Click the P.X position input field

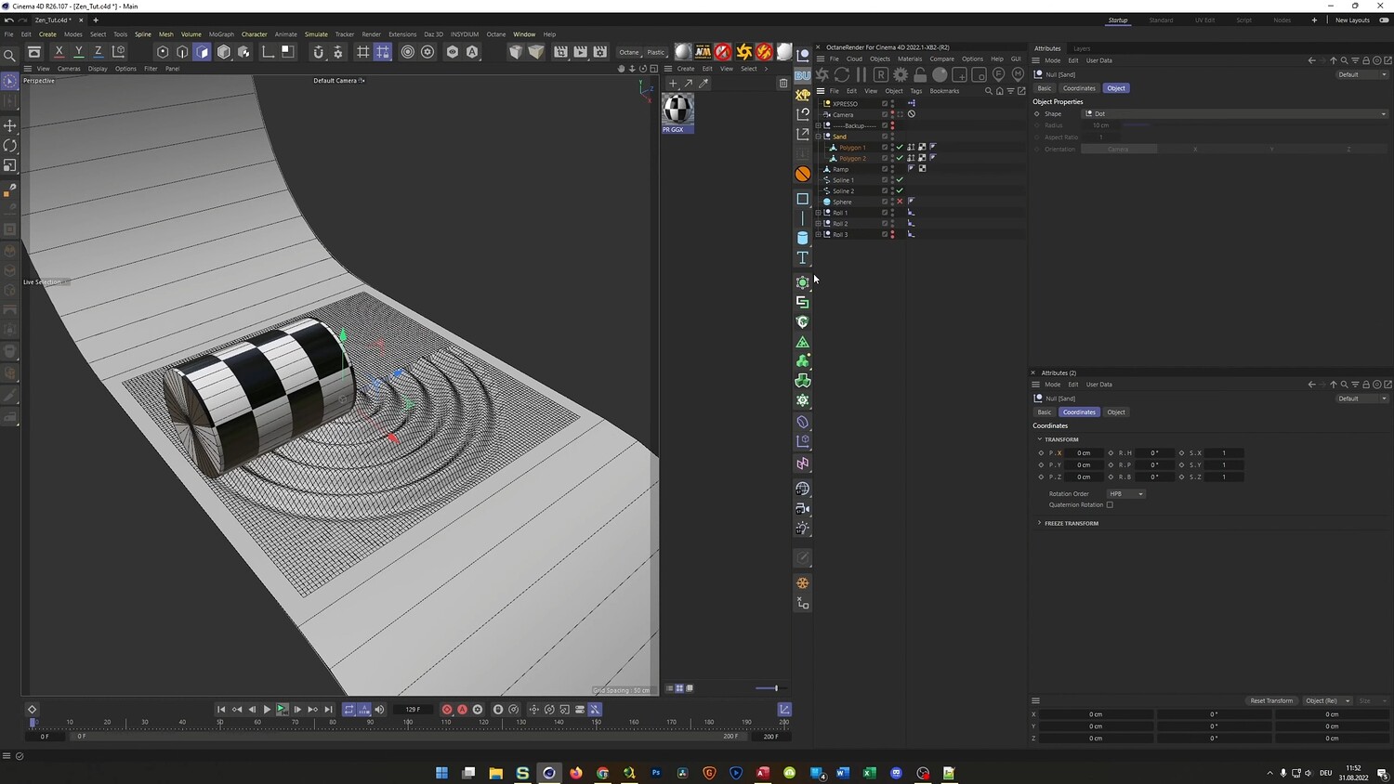click(1084, 453)
